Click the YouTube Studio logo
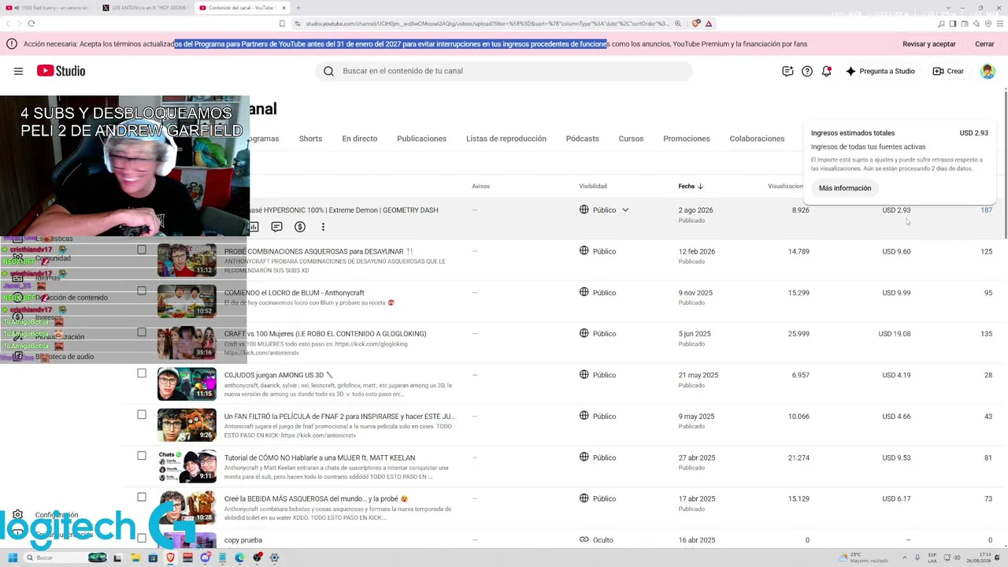 (61, 71)
